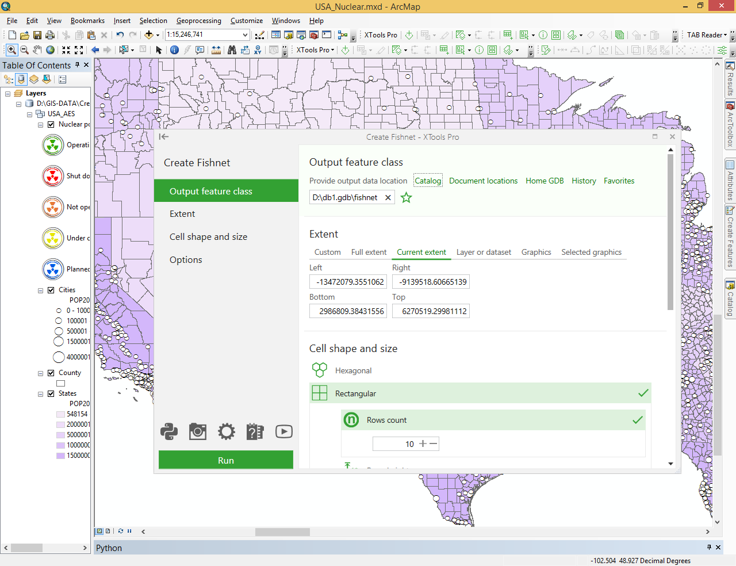The image size is (736, 566).
Task: Open the ArcToolbox red toolbox toolbar icon
Action: pyautogui.click(x=314, y=35)
